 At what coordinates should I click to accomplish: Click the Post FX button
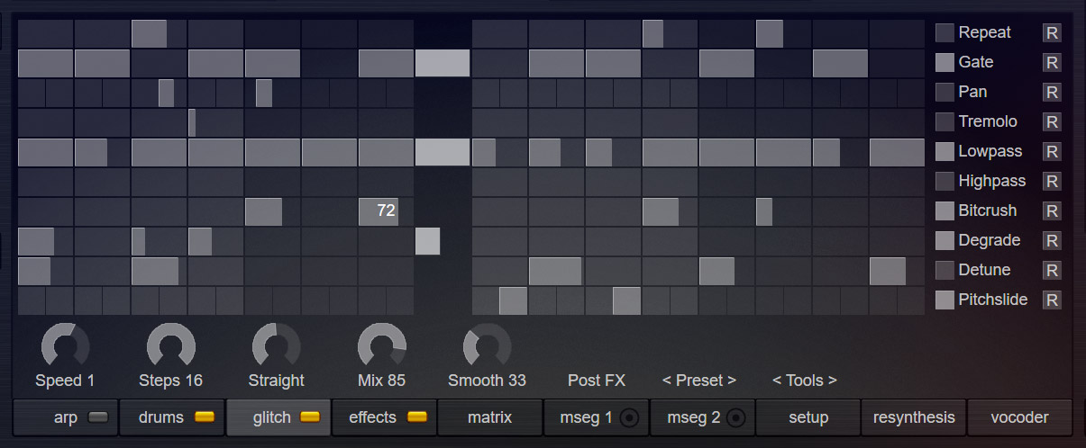(597, 381)
